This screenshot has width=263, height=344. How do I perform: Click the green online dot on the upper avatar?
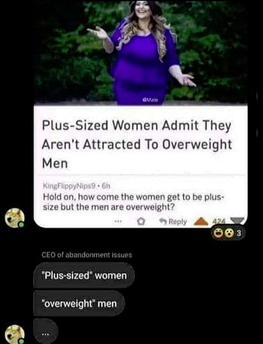tap(21, 224)
